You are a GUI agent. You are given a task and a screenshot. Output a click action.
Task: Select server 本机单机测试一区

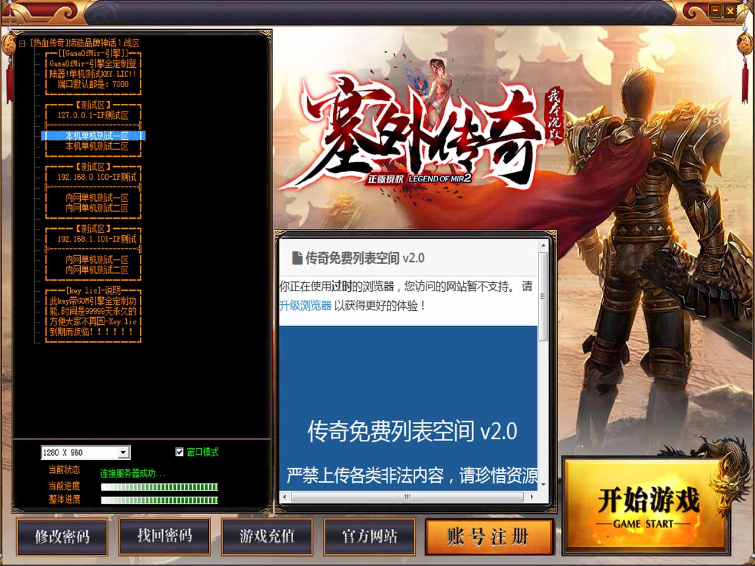tap(96, 136)
